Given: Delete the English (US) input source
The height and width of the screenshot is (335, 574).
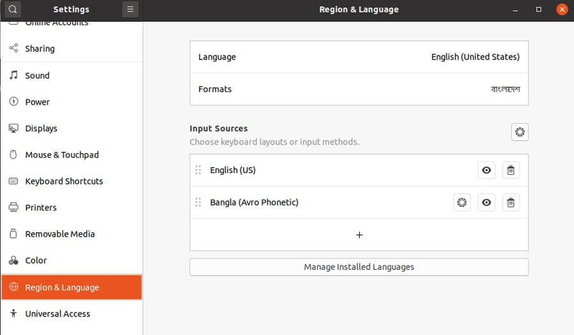Looking at the screenshot, I should (511, 170).
